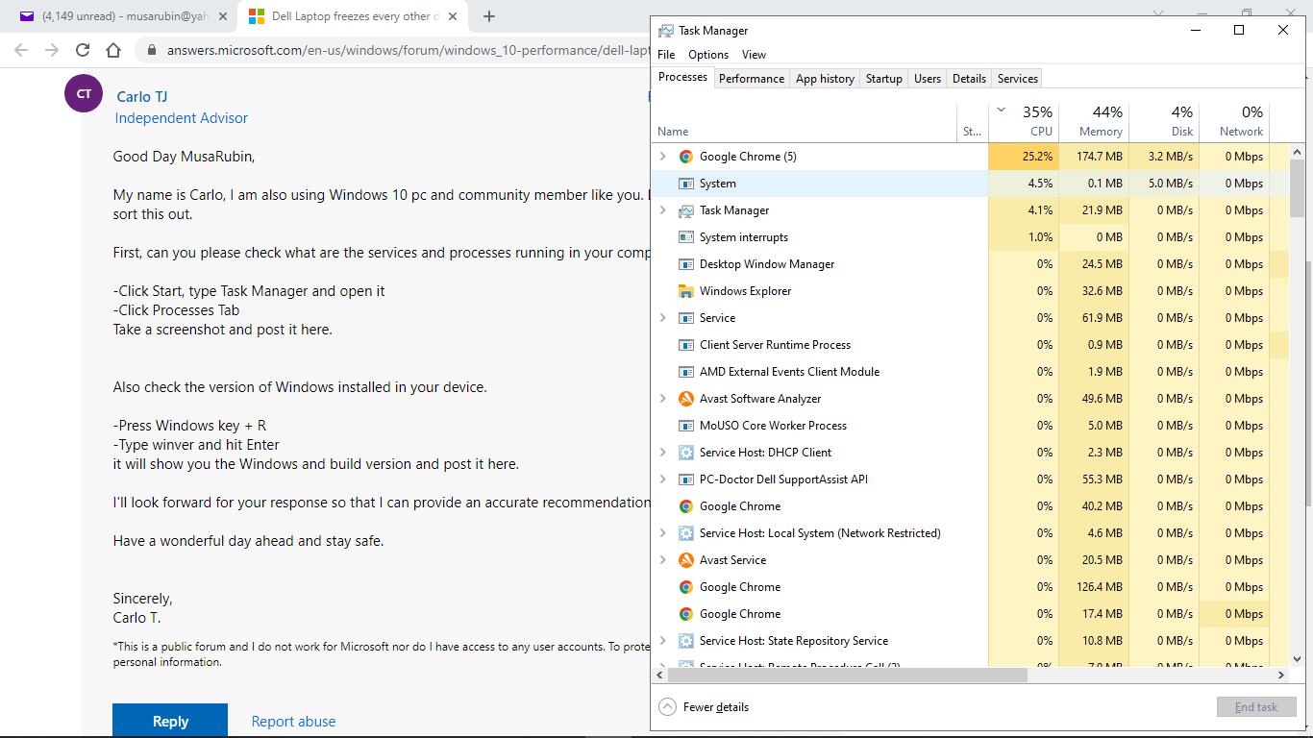Click Service Host: State Repository Service icon
The image size is (1313, 738).
685,641
